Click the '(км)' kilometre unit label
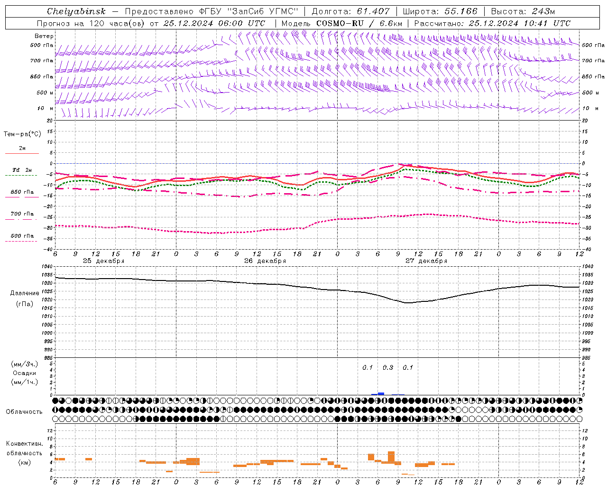The image size is (607, 486). click(25, 462)
